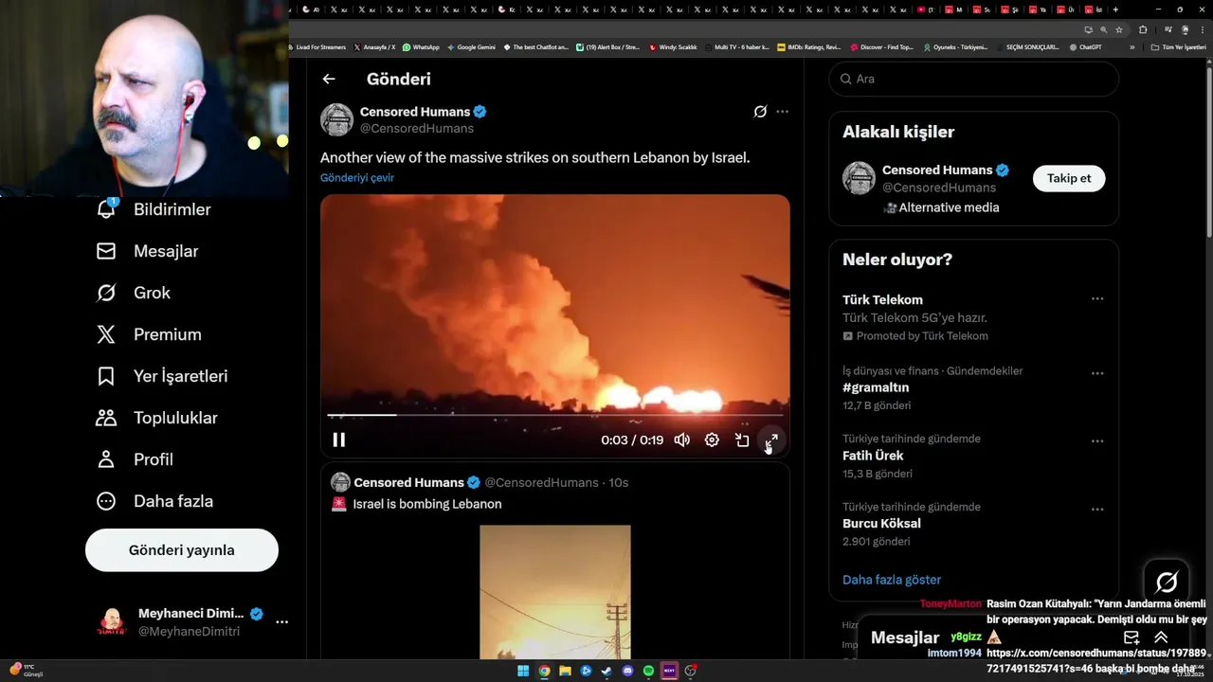Click the quoted post video thumbnail
Viewport: 1213px width, 682px height.
555,592
